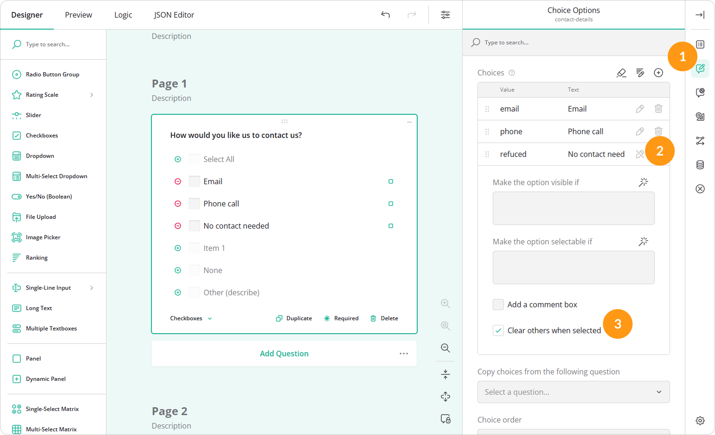Edit the phone choice with pencil icon
Screen dimensions: 715x435
tap(640, 131)
